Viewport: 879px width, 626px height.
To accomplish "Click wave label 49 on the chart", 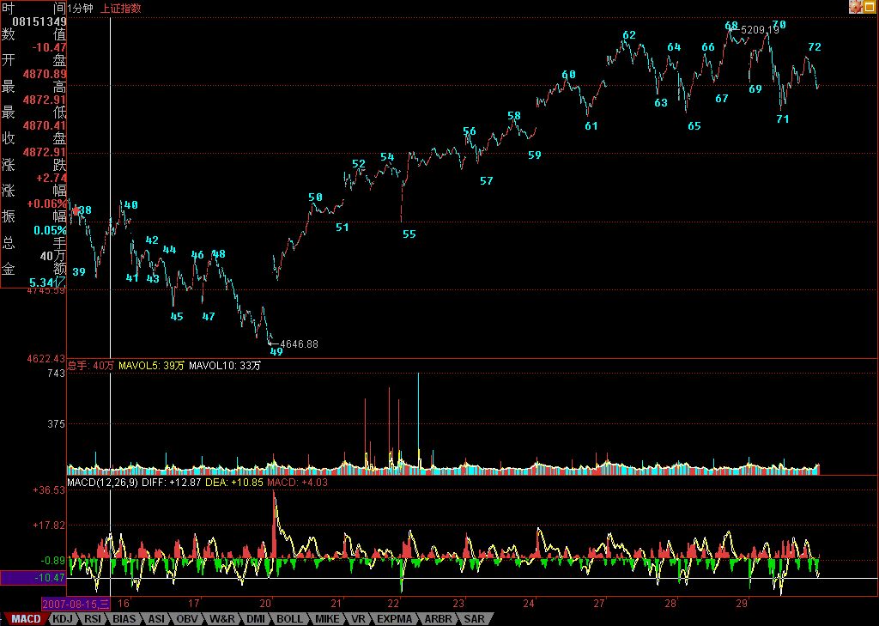I will tap(276, 351).
